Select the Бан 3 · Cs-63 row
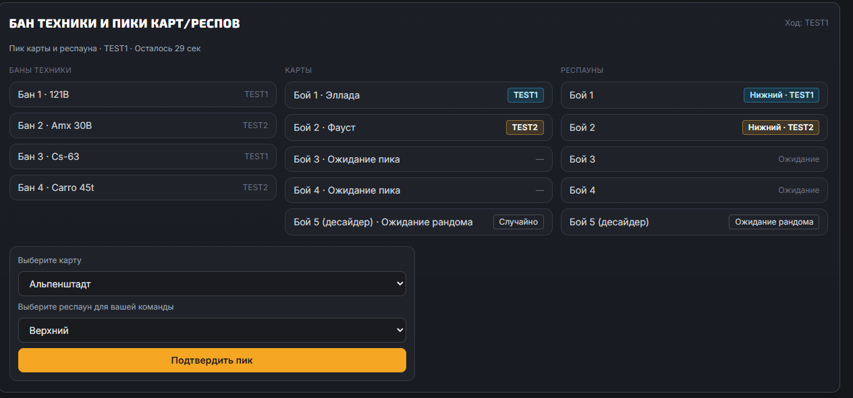This screenshot has width=853, height=398. [143, 157]
